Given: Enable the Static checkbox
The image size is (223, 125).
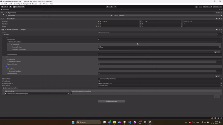Looking at the screenshot, I should [x=215, y=13].
